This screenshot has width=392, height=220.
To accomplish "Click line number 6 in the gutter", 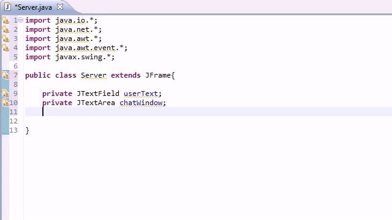I will (15, 66).
